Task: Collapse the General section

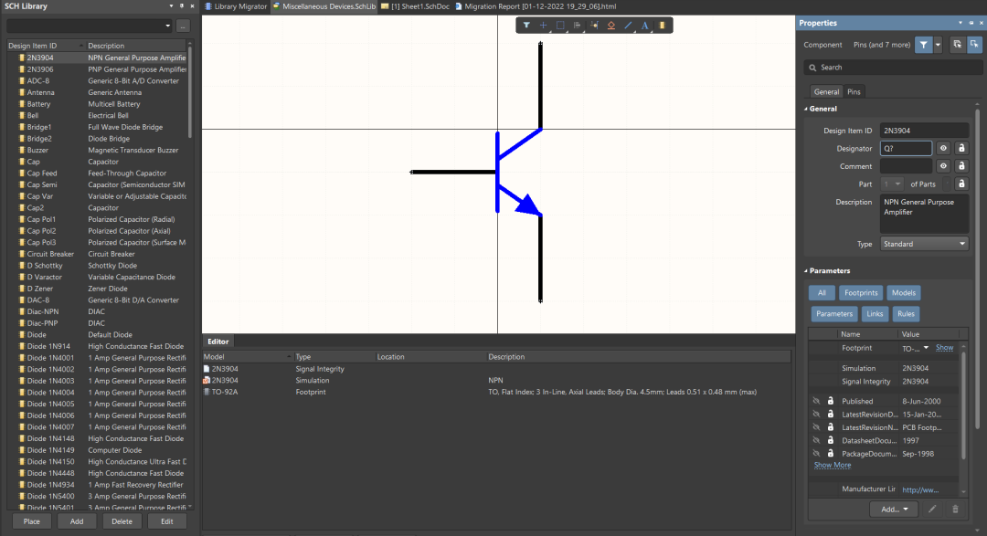Action: pyautogui.click(x=806, y=109)
